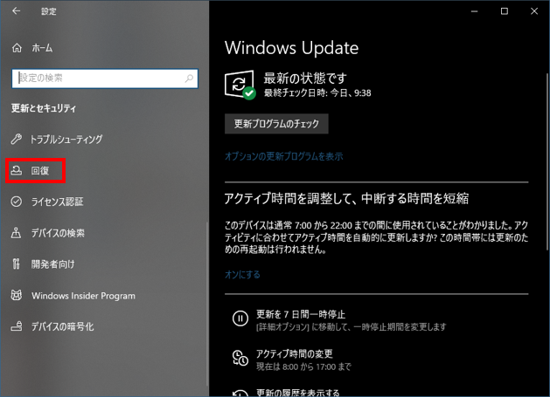Click the checkmark circle icon for ライセンス認証
This screenshot has height=397, width=550.
click(16, 202)
